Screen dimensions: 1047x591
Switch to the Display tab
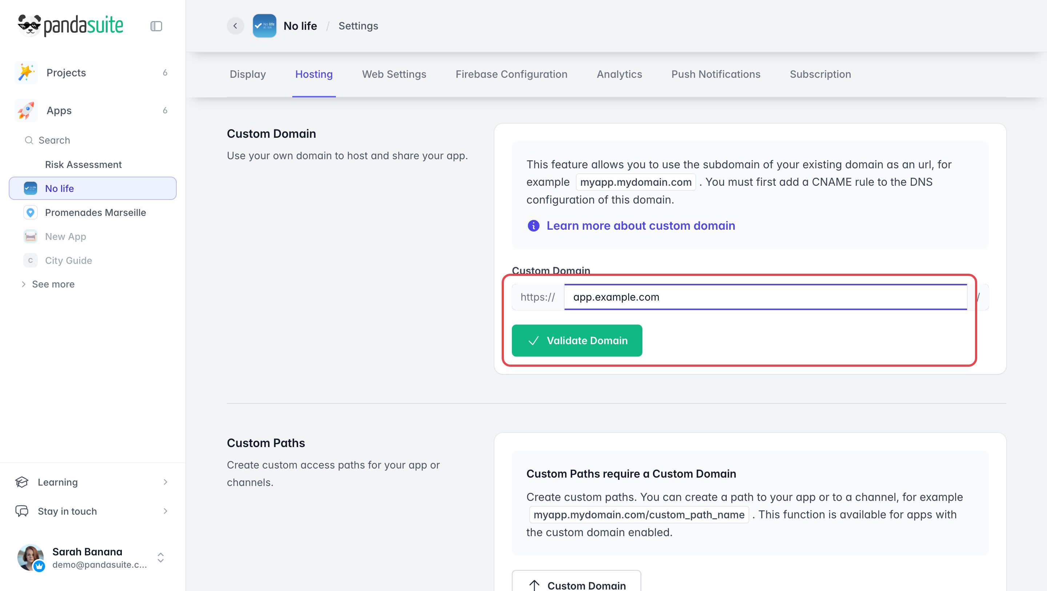pyautogui.click(x=248, y=75)
